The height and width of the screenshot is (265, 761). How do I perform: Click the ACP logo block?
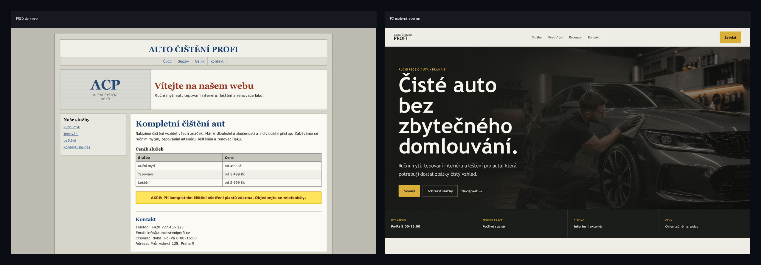point(105,90)
